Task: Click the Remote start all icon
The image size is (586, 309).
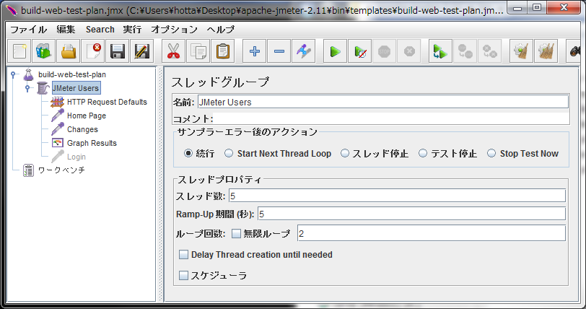Action: coord(440,51)
